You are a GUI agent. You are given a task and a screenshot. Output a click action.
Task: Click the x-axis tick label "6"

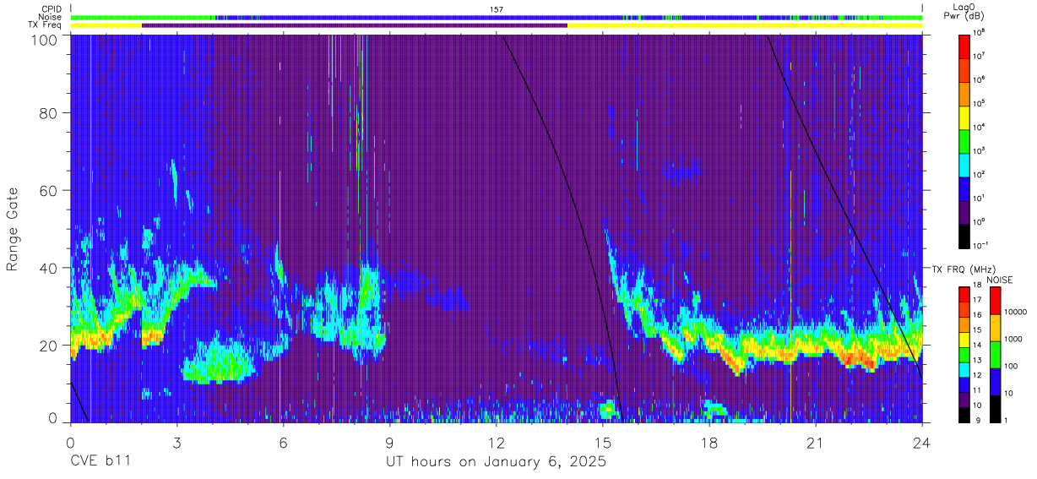tap(283, 443)
